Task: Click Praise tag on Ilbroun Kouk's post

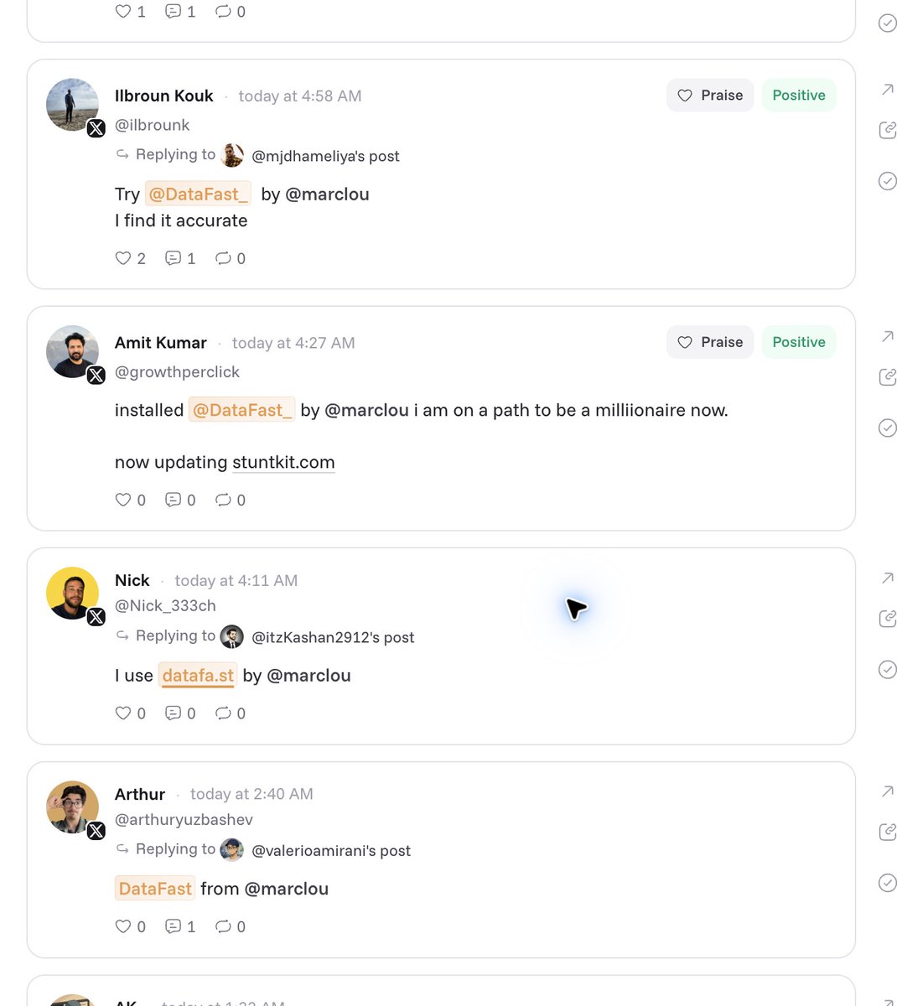Action: click(710, 96)
